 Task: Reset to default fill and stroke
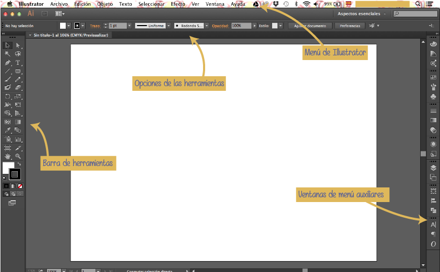4,178
